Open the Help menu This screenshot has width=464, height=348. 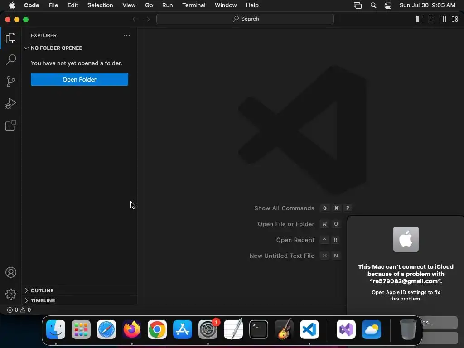[252, 5]
